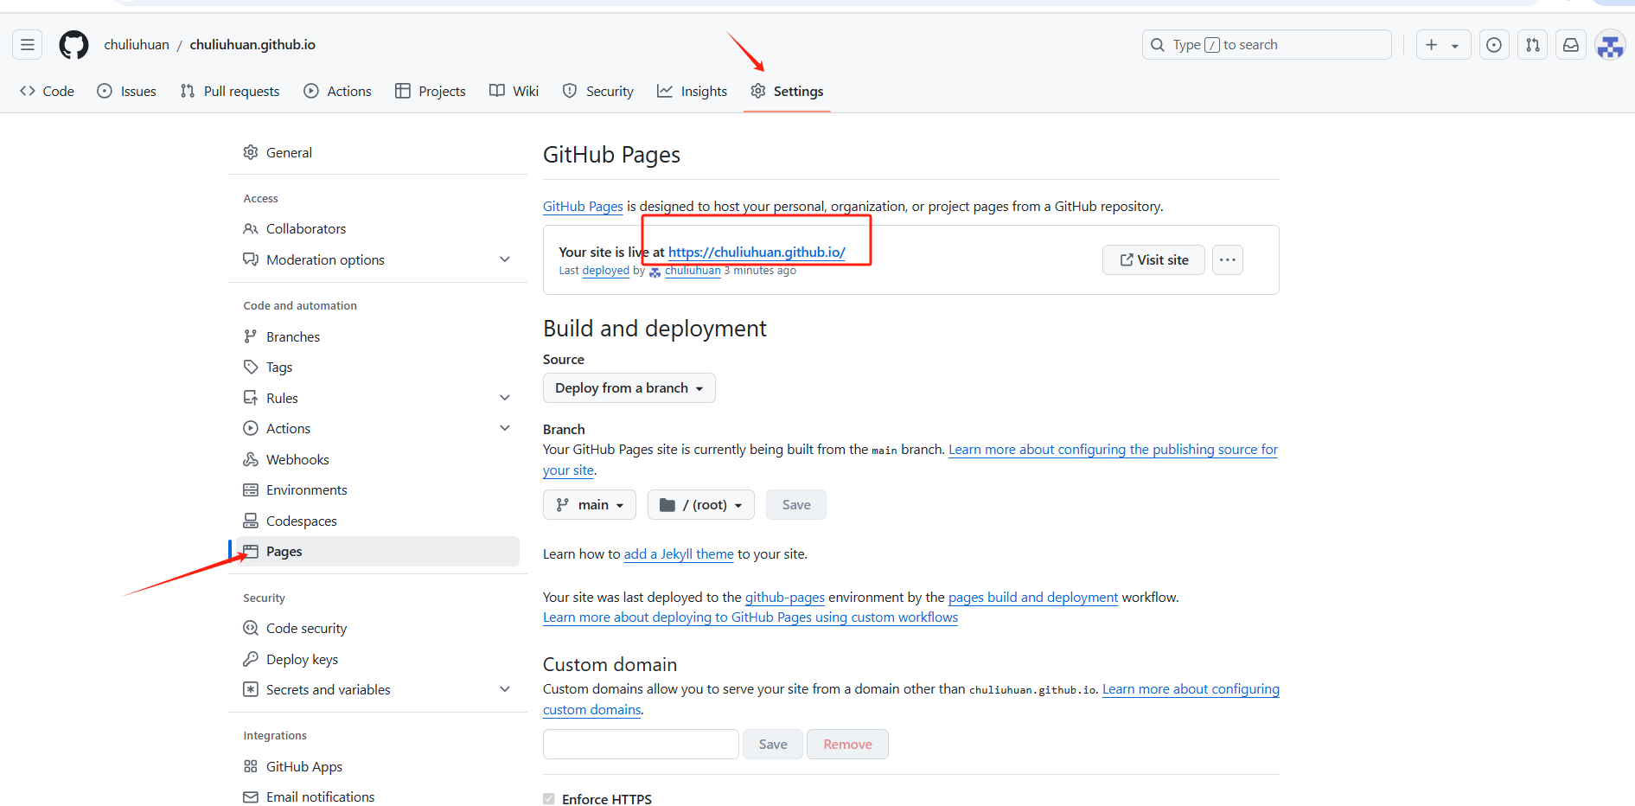Switch to the Pull requests tab
1635x806 pixels.
(x=230, y=91)
